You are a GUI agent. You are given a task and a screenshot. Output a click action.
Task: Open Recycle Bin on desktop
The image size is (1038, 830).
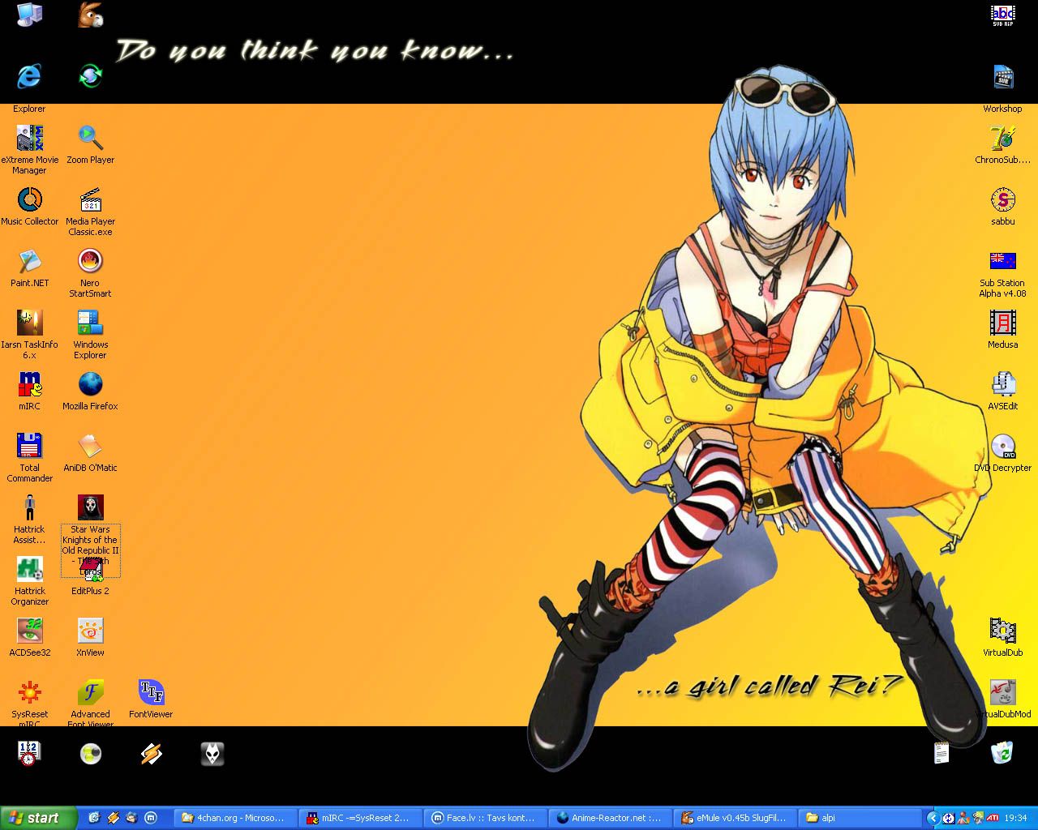click(x=1002, y=753)
